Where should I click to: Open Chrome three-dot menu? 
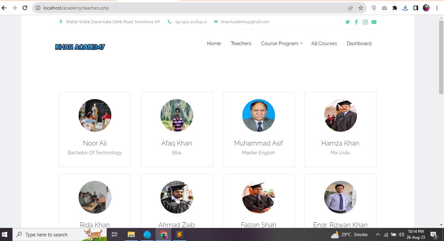point(437,8)
